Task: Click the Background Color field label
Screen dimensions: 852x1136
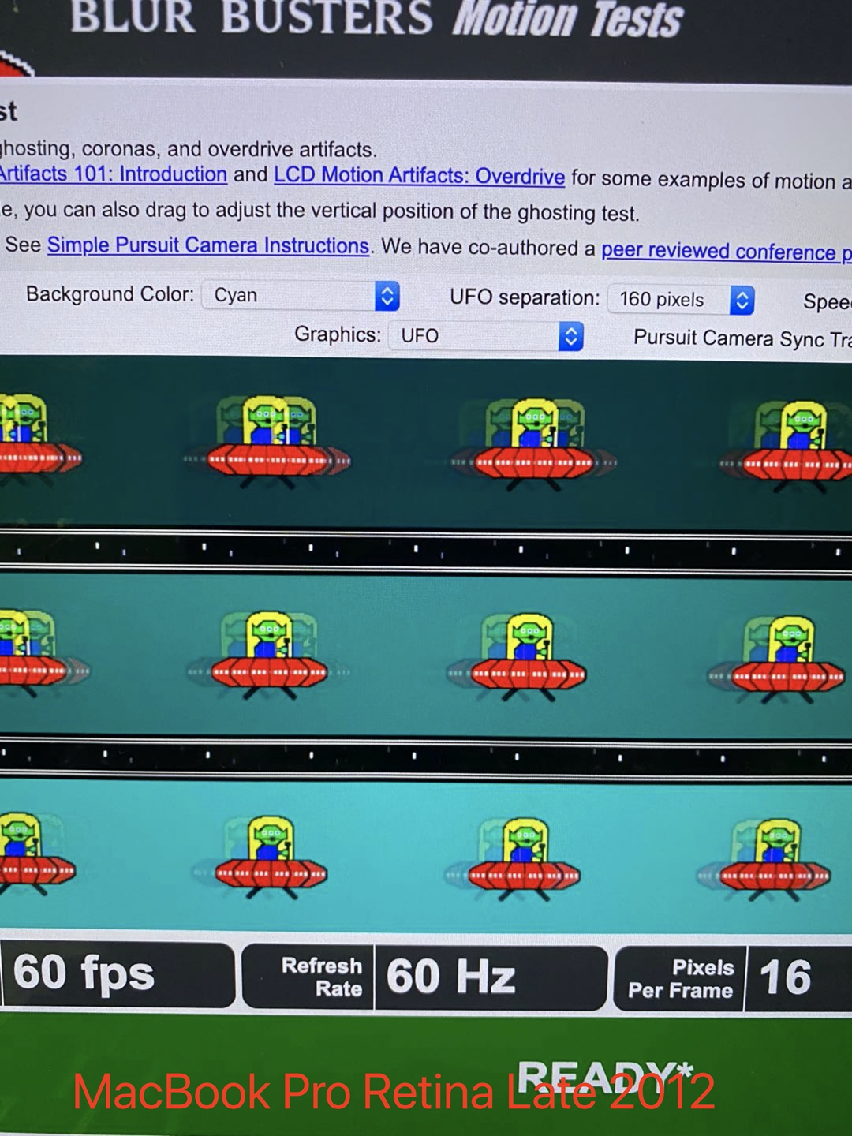Action: point(110,293)
